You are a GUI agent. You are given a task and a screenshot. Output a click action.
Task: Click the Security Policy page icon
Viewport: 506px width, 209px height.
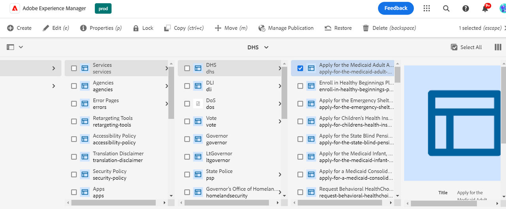click(85, 174)
